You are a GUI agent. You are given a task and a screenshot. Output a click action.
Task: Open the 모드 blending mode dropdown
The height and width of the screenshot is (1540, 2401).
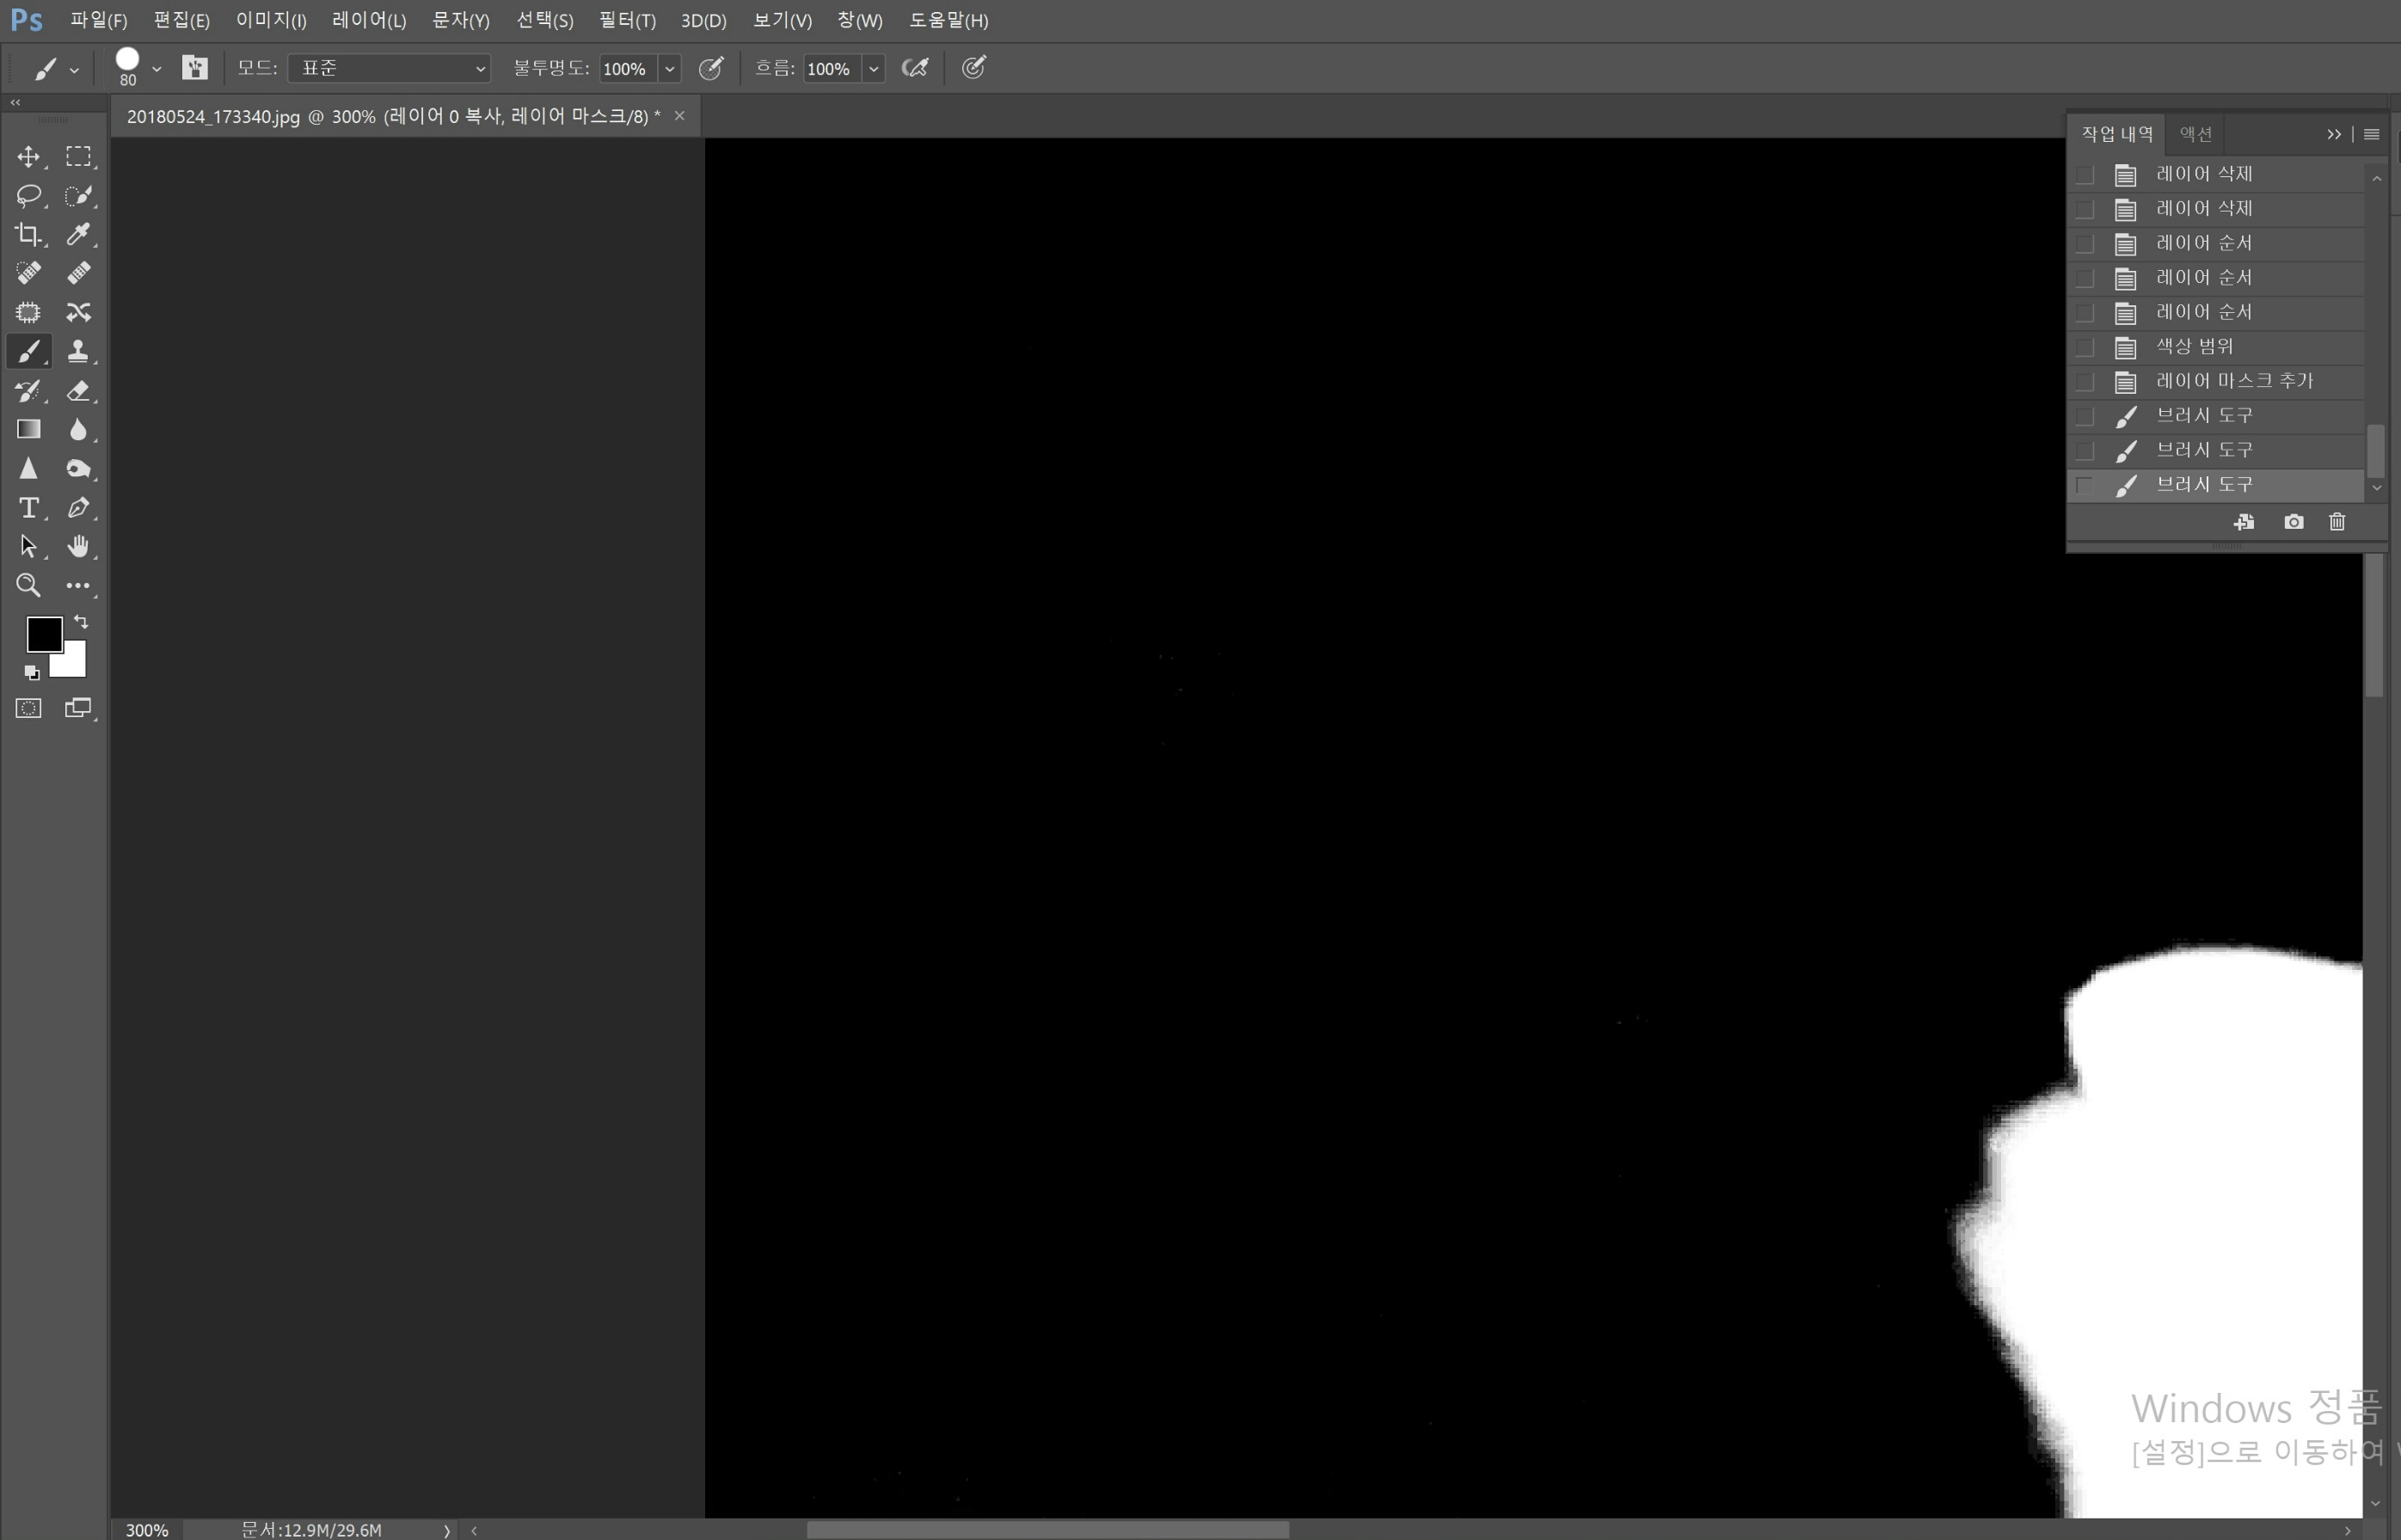(389, 68)
